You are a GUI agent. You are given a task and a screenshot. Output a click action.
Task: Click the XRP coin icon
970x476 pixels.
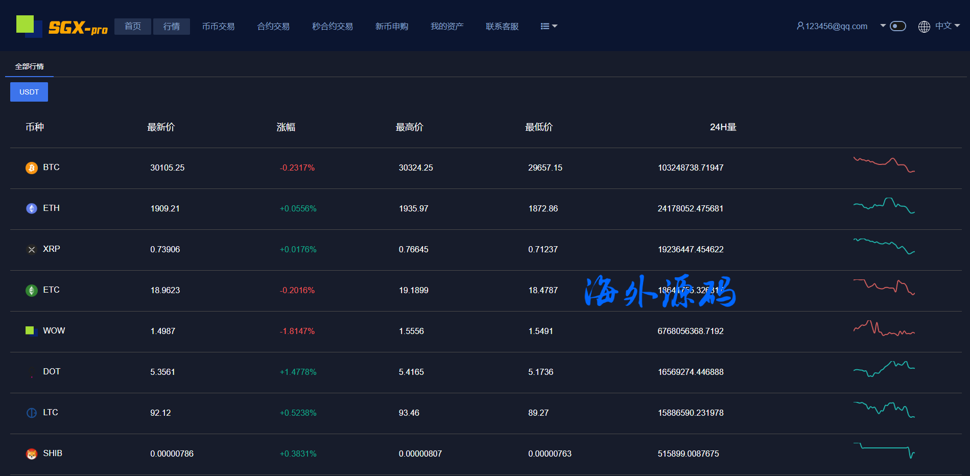[32, 250]
